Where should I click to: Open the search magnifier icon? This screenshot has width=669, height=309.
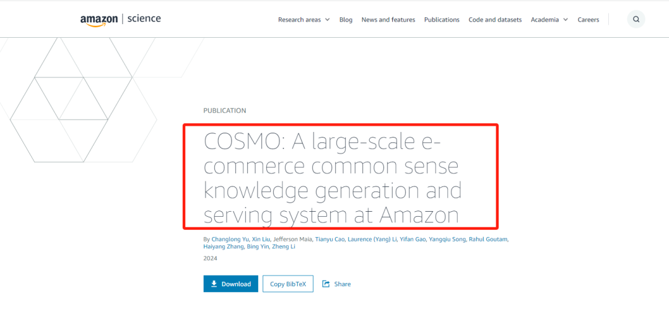point(636,19)
